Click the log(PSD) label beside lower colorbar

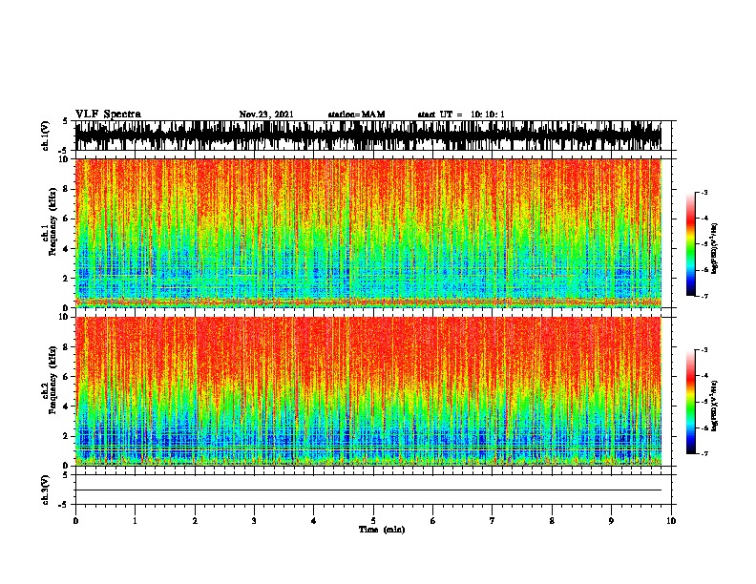pos(715,406)
